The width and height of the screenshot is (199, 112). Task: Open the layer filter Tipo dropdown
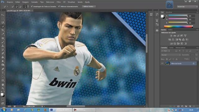coord(166,51)
